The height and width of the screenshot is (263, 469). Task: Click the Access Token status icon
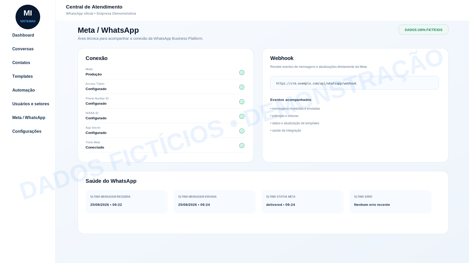pos(242,87)
